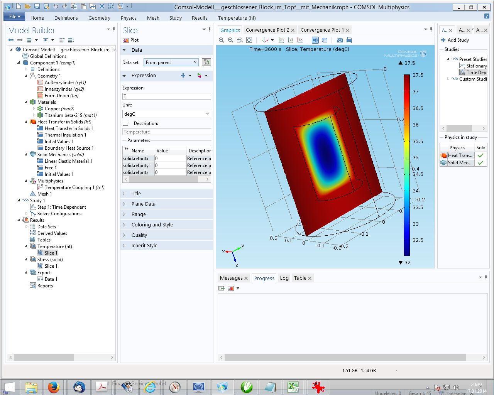Open the Data set dropdown 'From parent'
This screenshot has width=494, height=395.
click(171, 62)
